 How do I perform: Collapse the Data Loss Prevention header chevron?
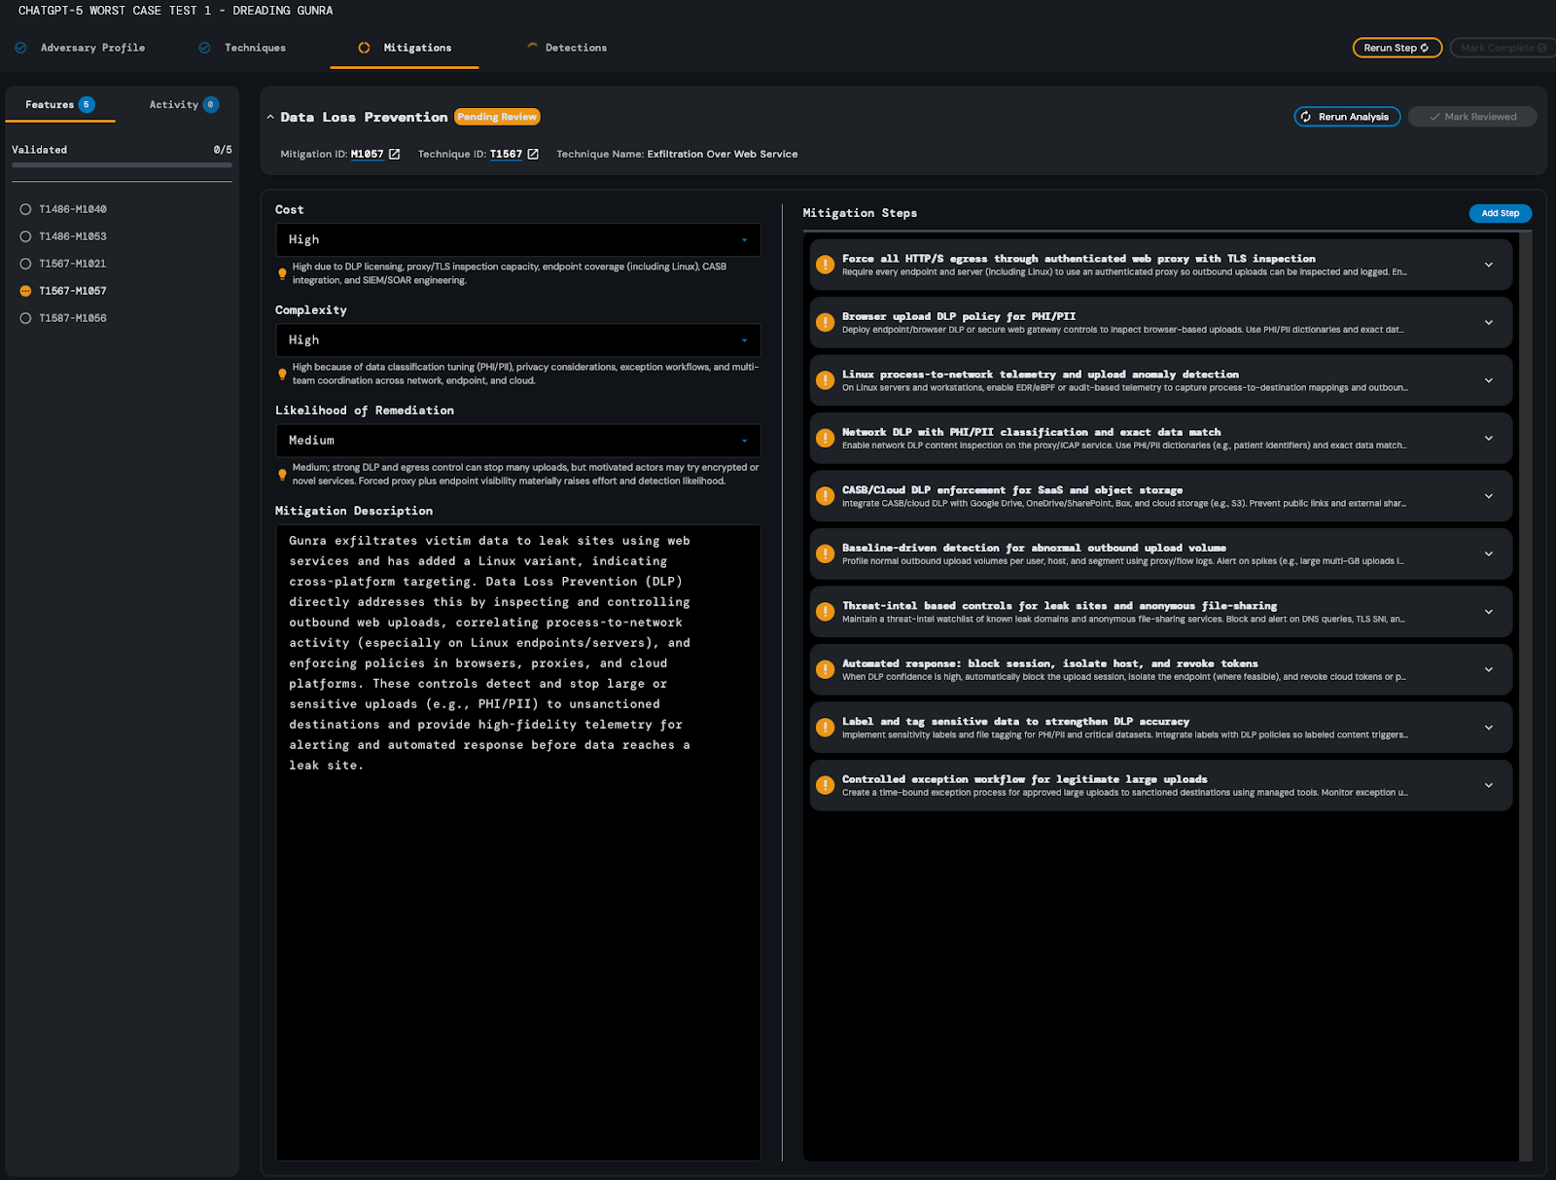270,117
